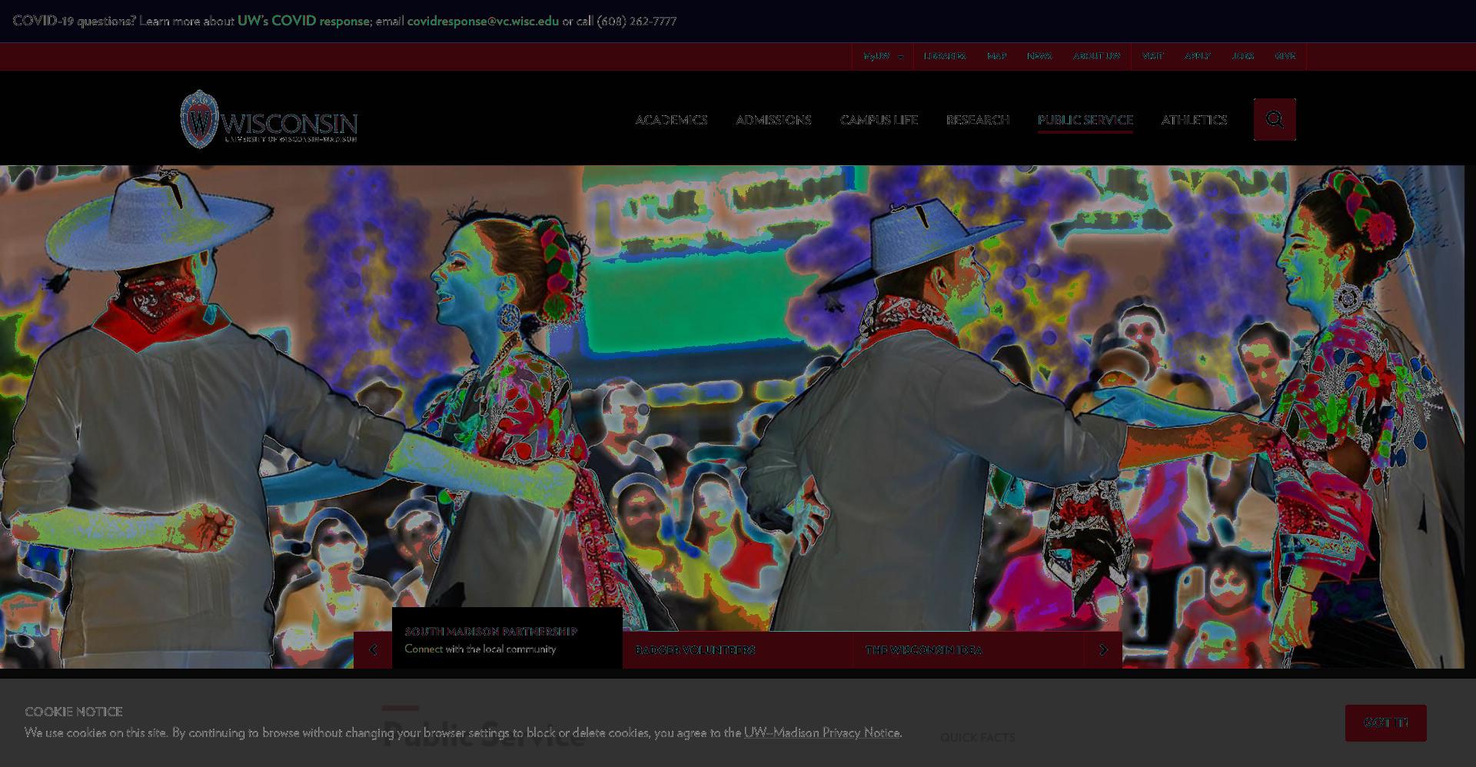Click the Wisconsin wordmark text
The height and width of the screenshot is (767, 1476).
[290, 123]
